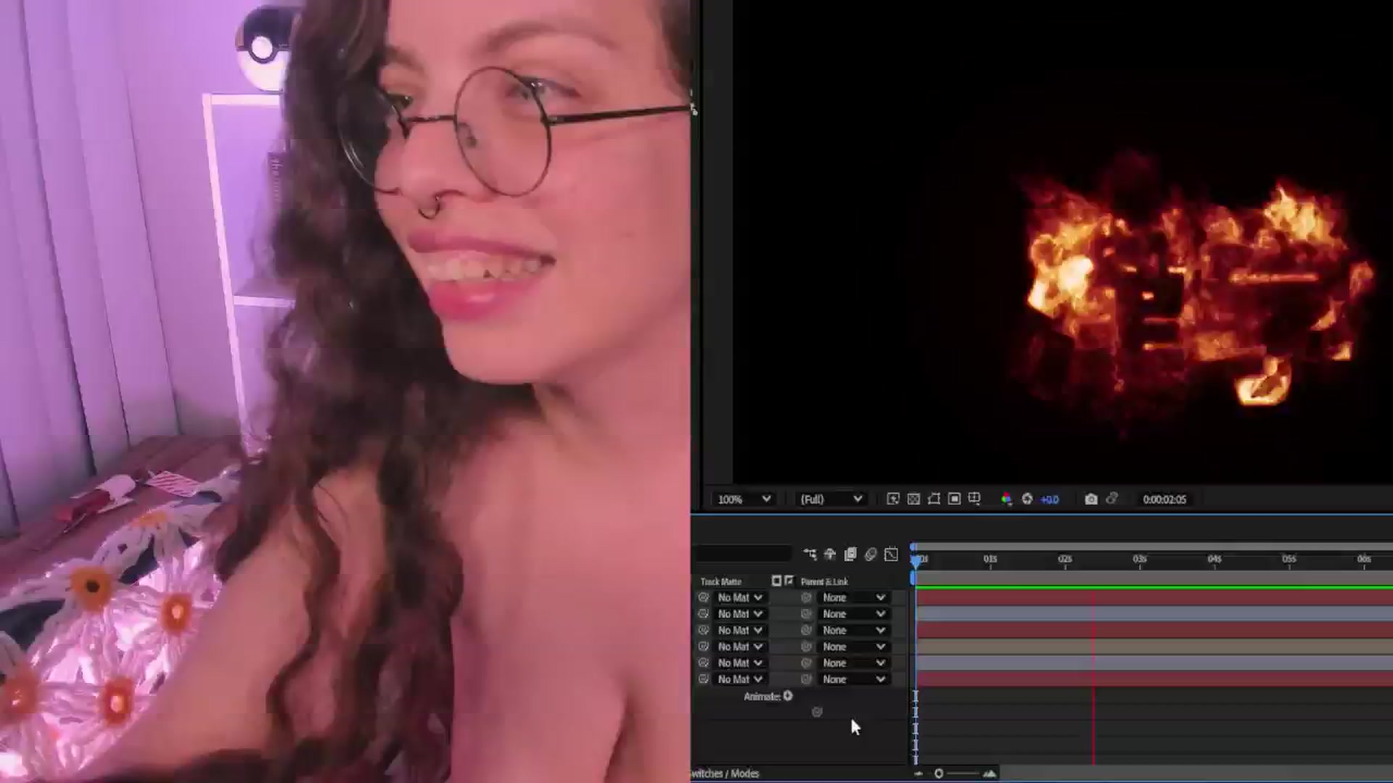
Task: Toggle hide shy layers switch
Action: coord(830,555)
